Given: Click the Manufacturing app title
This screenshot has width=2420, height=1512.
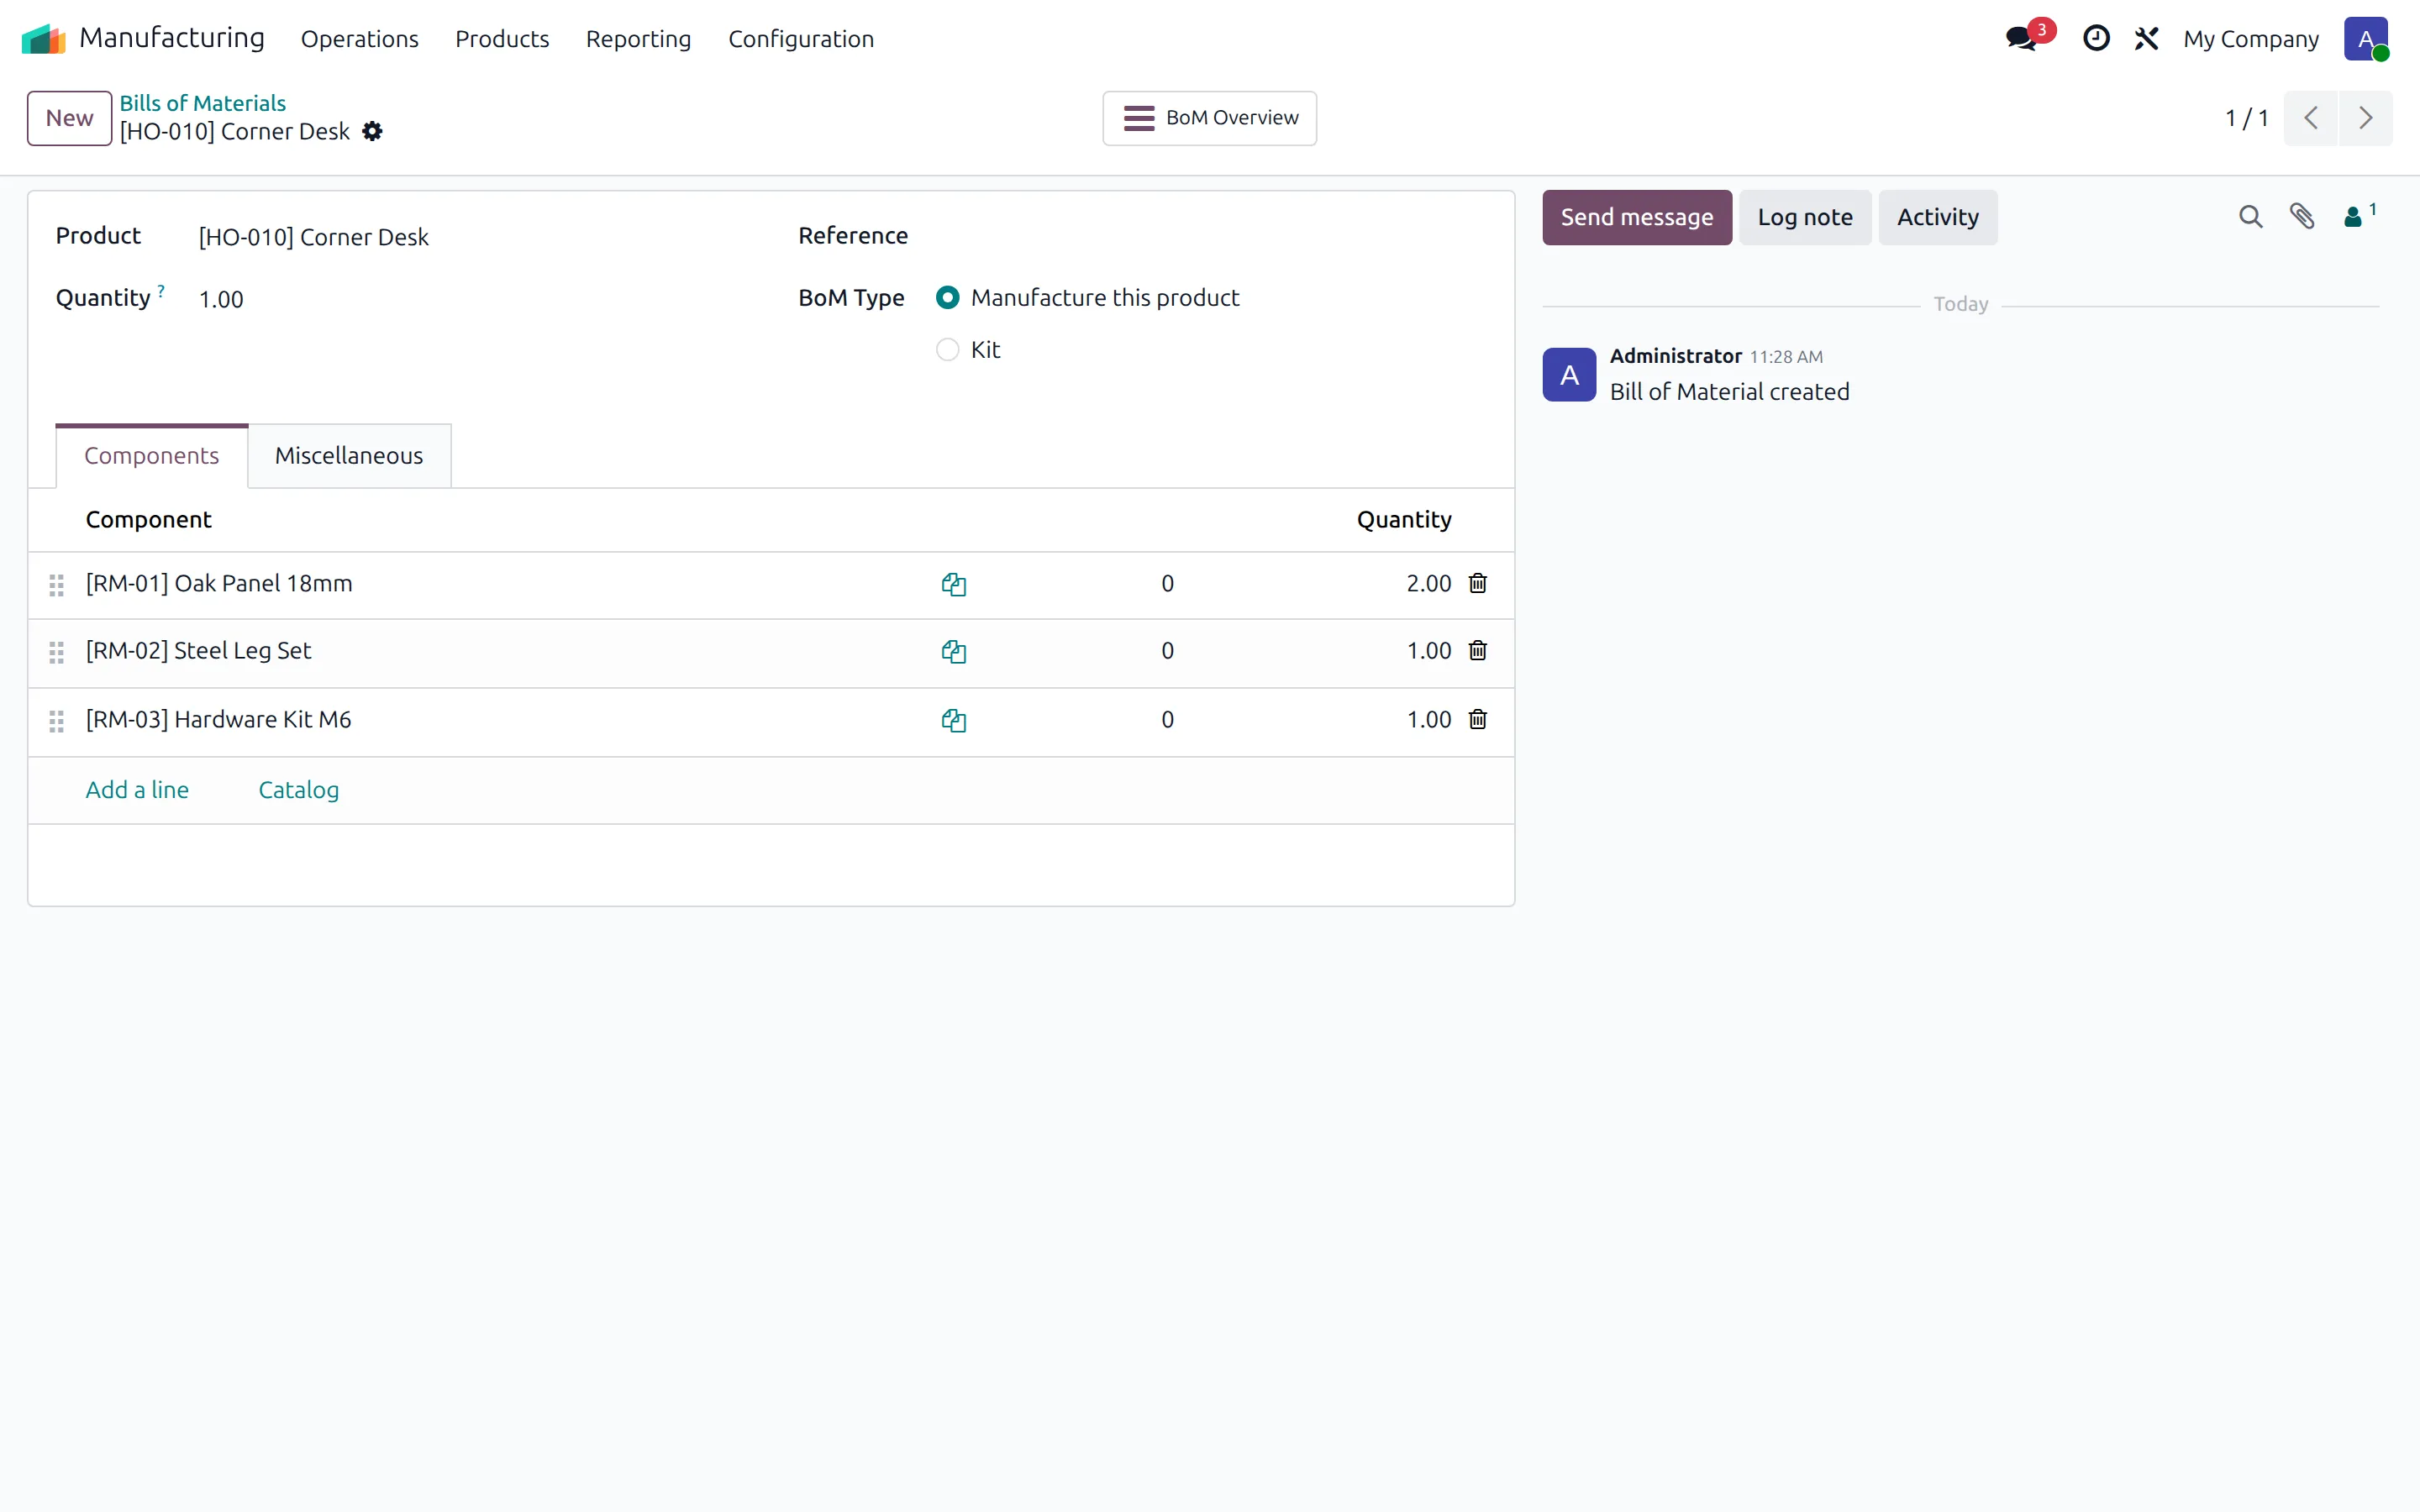Looking at the screenshot, I should pos(171,38).
